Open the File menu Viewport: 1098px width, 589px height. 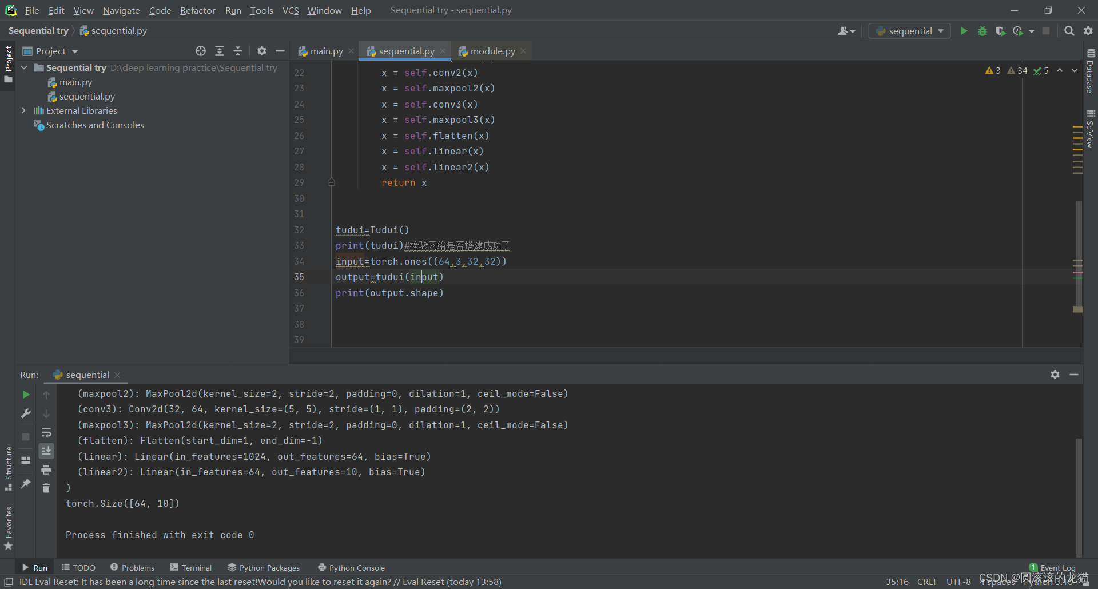[32, 10]
